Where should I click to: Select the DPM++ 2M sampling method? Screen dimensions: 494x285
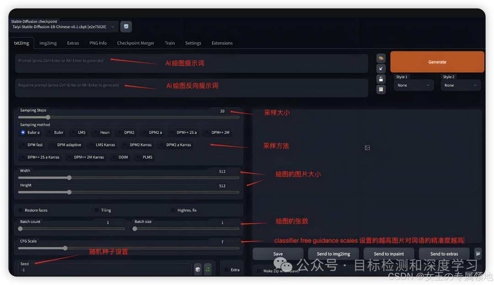[x=217, y=132]
